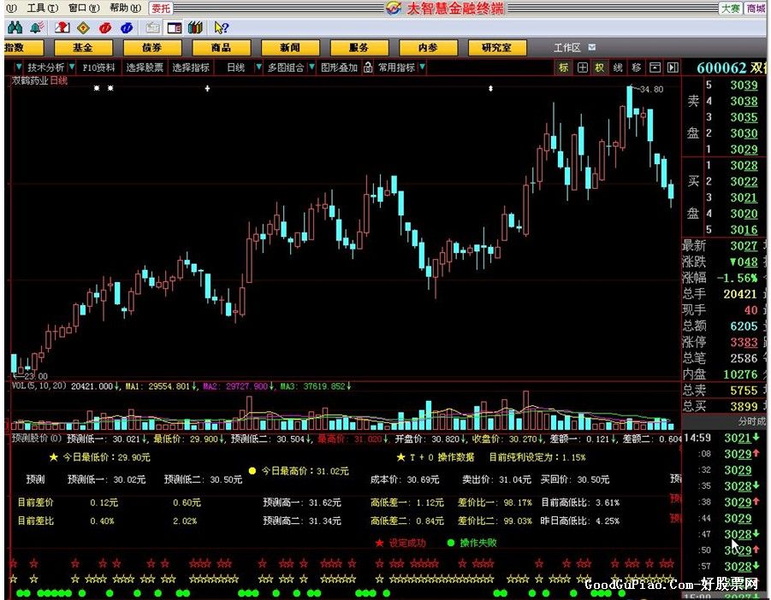Click the 预测股价(0) indicator label

pos(37,438)
